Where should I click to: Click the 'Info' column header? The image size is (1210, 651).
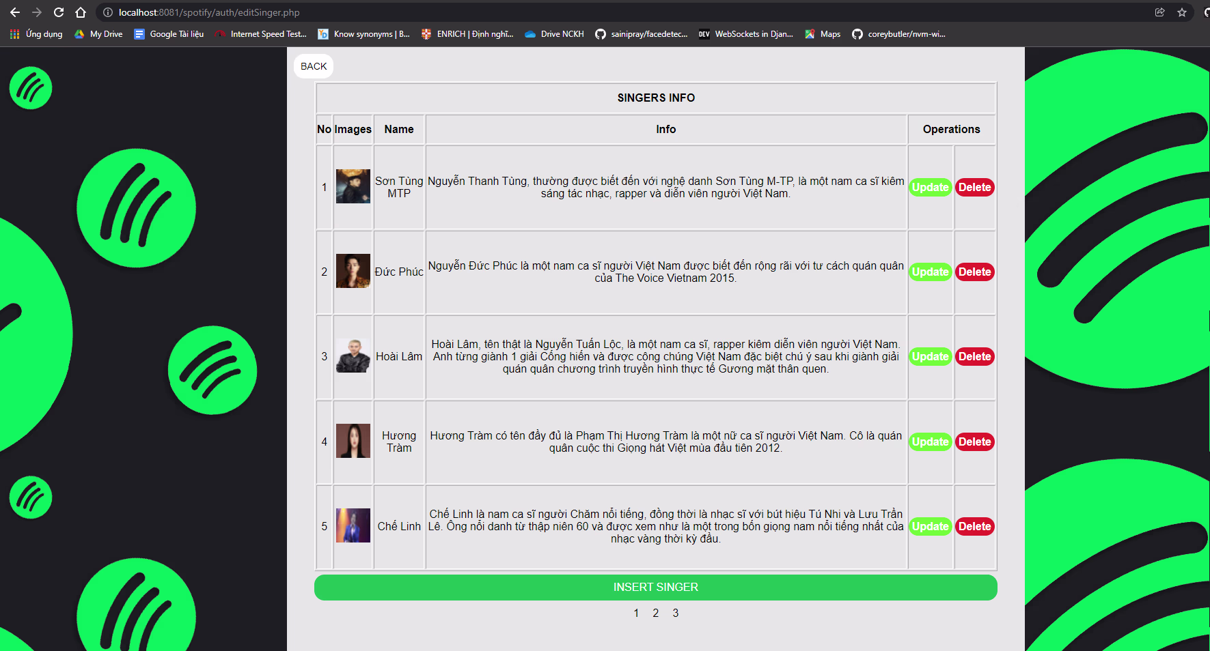tap(666, 129)
